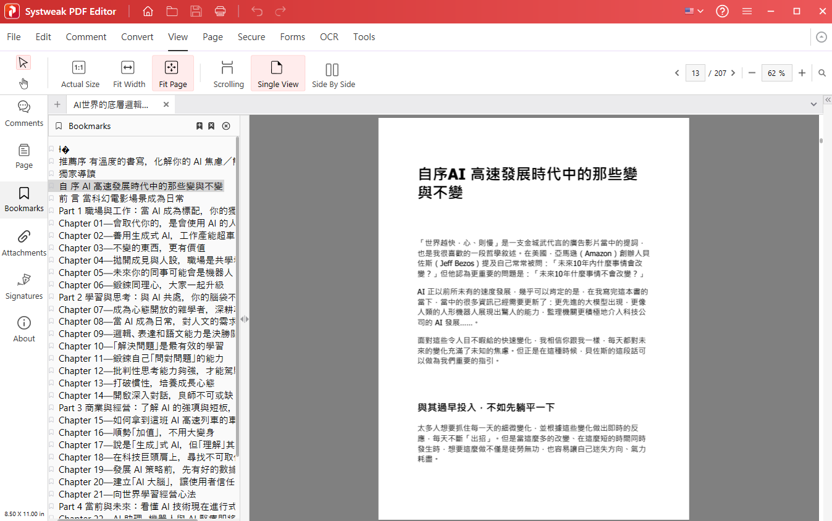
Task: Open the document tabs list dropdown arrow
Action: (x=813, y=104)
